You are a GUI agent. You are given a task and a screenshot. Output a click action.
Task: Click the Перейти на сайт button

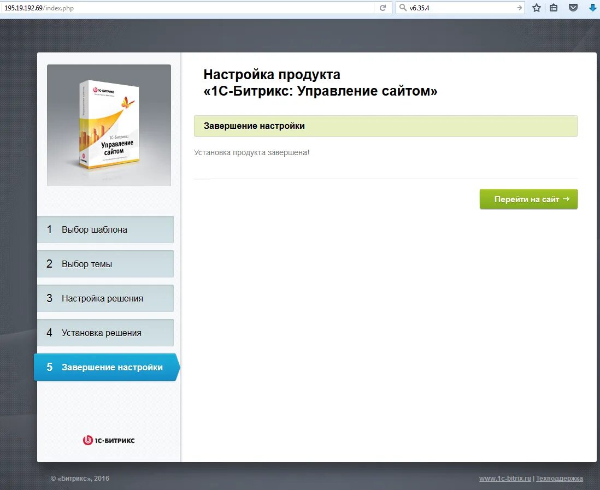[528, 199]
